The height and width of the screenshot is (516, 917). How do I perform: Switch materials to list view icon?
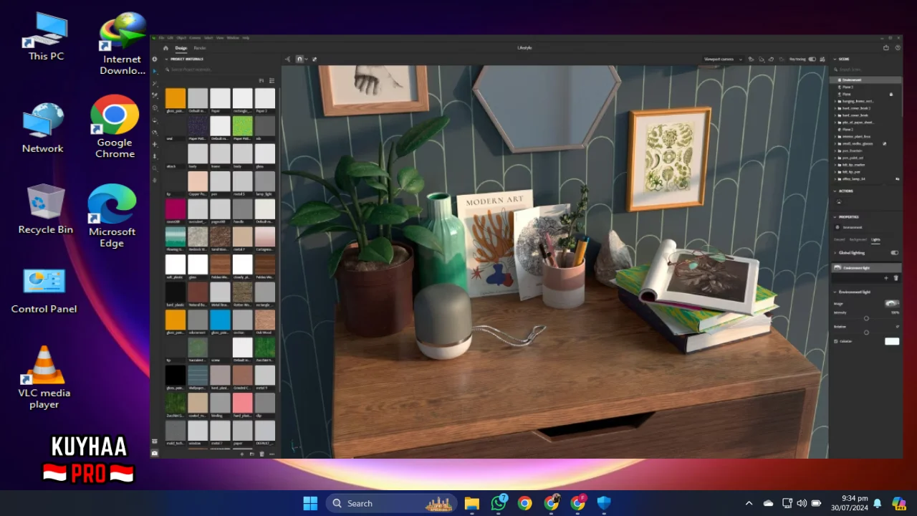click(x=272, y=80)
